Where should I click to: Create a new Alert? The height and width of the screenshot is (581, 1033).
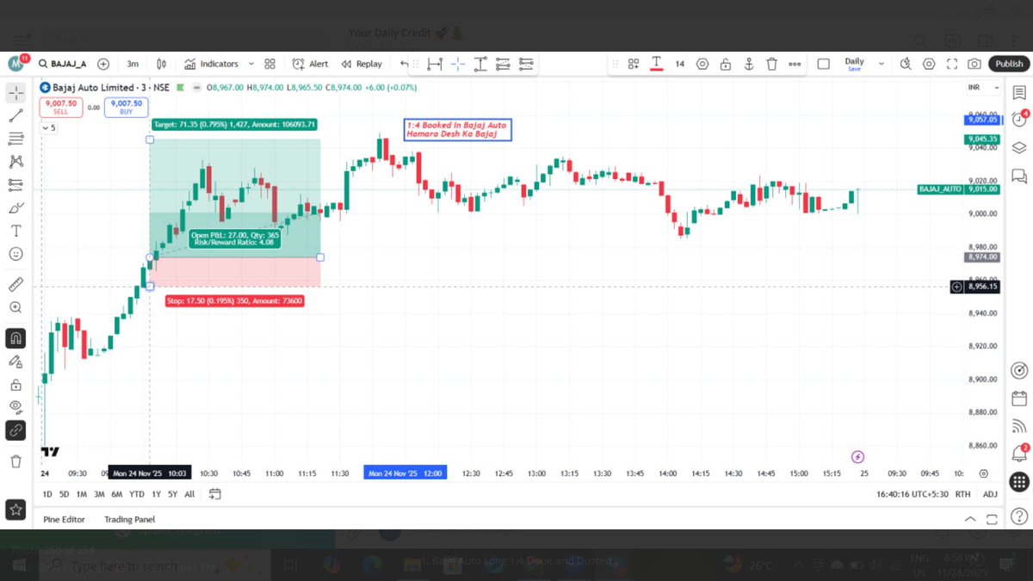[x=309, y=63]
